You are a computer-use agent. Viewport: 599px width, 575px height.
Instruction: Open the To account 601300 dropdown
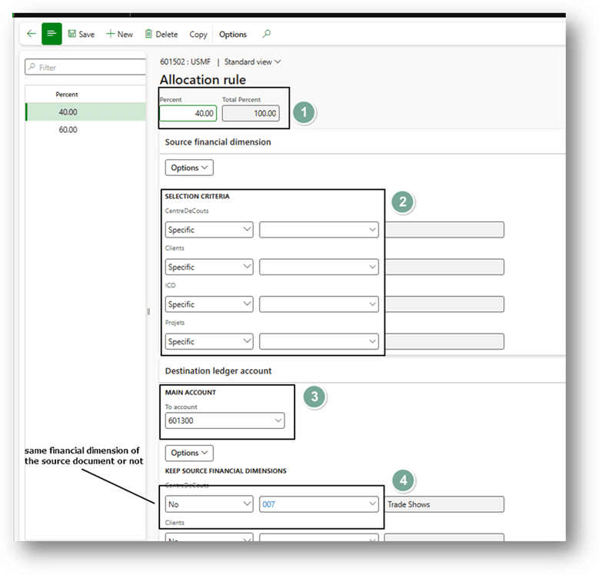click(225, 421)
